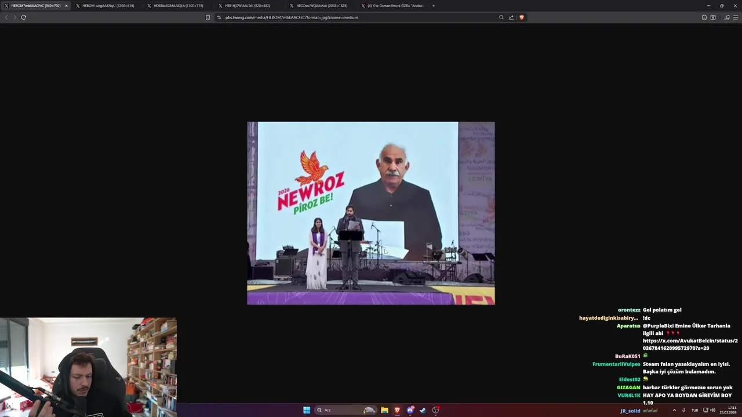Click username VUR4L1K in chat

tap(629, 396)
